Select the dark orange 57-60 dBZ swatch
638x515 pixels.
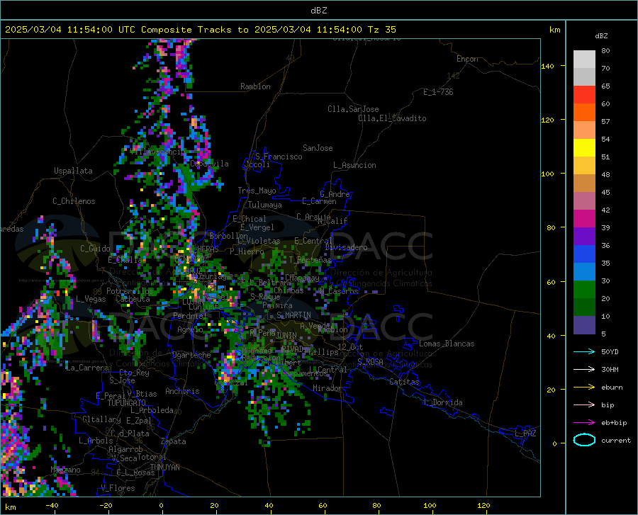pyautogui.click(x=584, y=112)
